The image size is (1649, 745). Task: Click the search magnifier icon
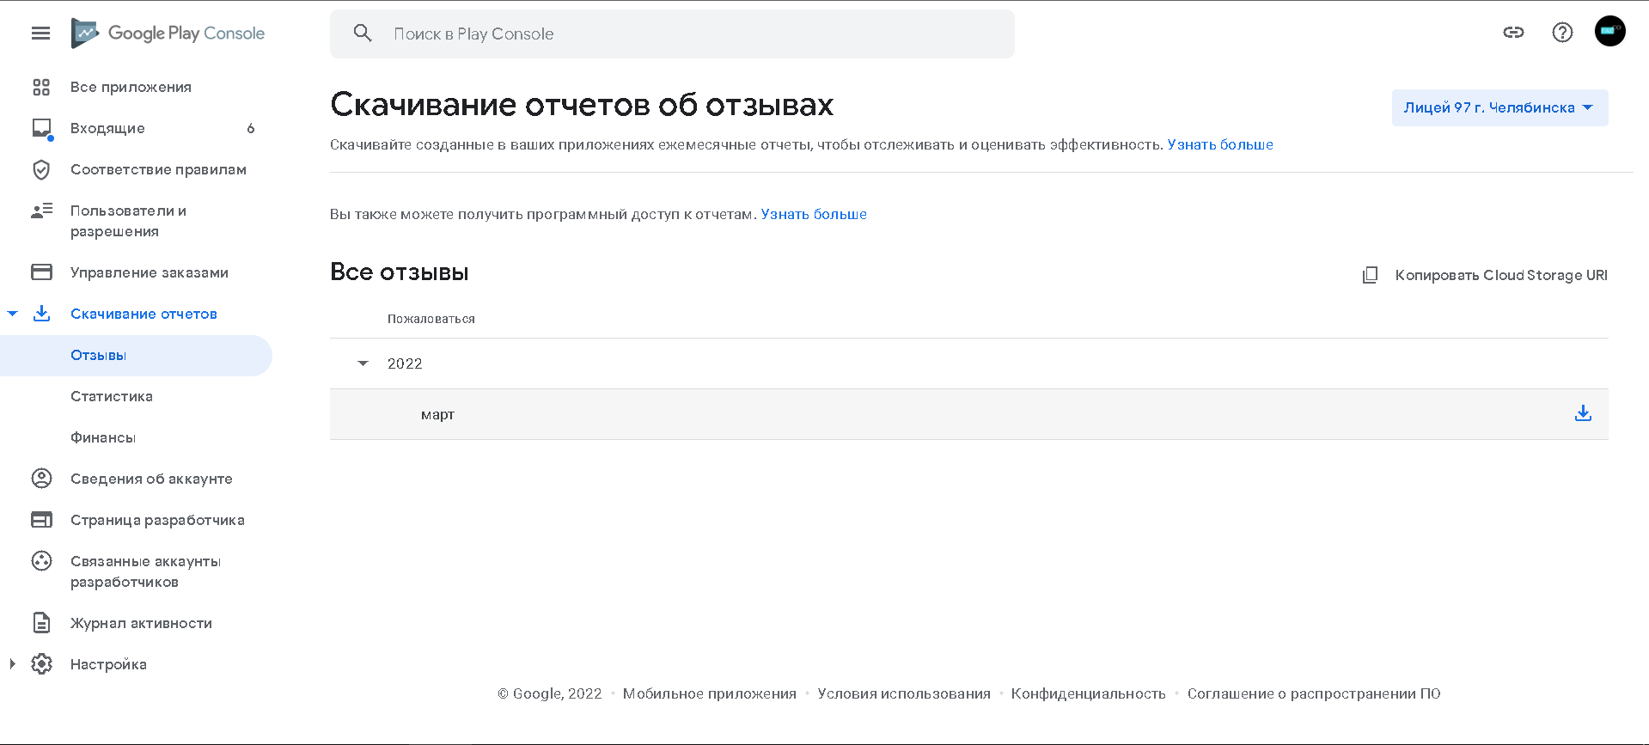tap(363, 34)
